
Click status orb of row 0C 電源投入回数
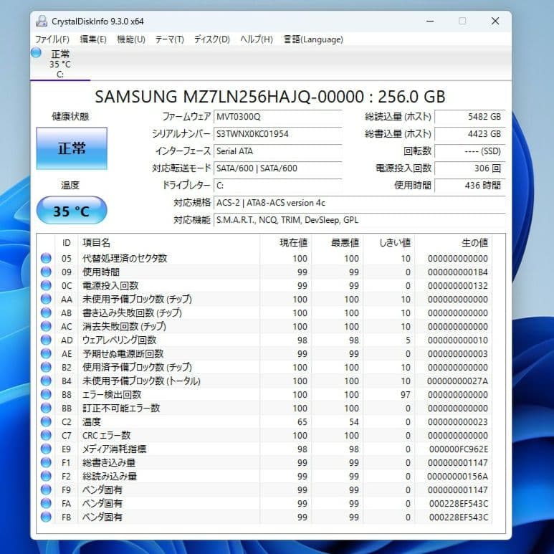pos(46,285)
